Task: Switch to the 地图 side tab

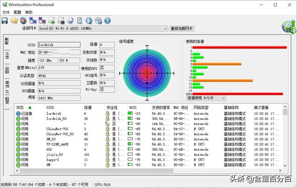Action: 7,101
